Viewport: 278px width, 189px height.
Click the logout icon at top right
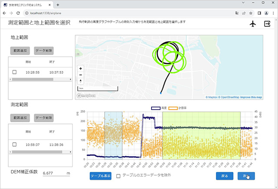(267, 24)
